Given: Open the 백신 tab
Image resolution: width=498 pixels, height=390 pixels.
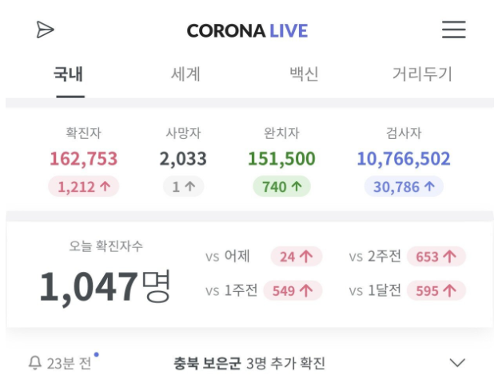Looking at the screenshot, I should (304, 74).
